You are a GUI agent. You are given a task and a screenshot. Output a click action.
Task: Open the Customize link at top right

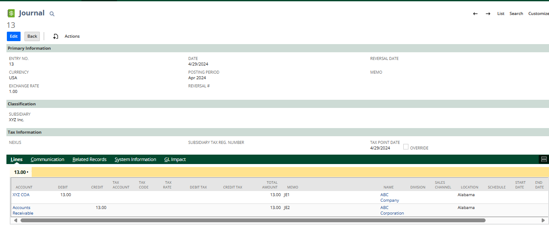coord(538,14)
